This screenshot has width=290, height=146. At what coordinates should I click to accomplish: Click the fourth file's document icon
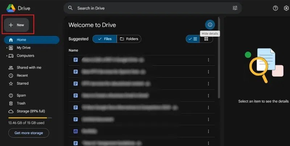[x=76, y=96]
